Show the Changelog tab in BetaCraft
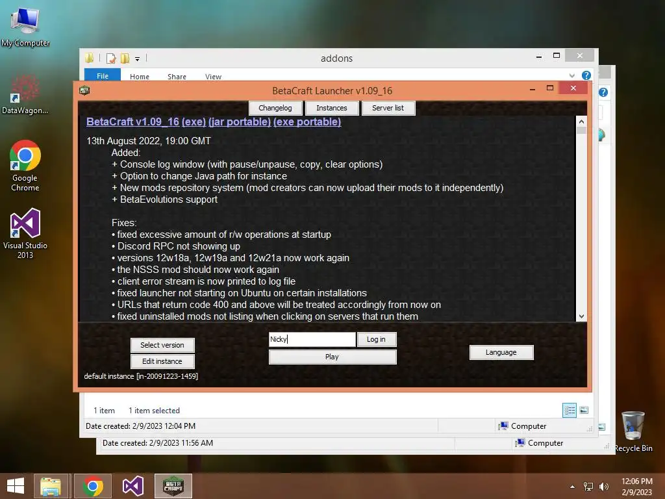 click(275, 108)
